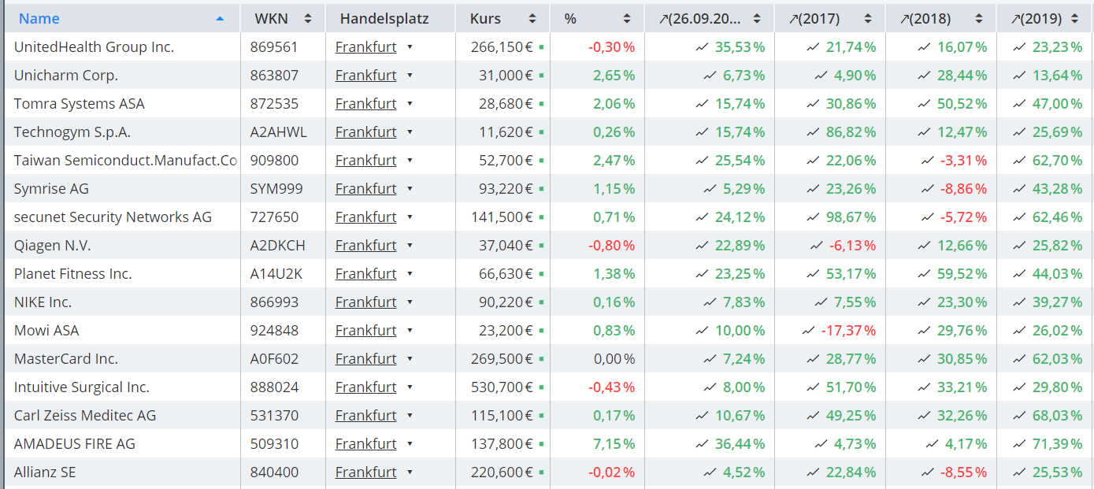This screenshot has width=1094, height=489.
Task: Click trend icon beside Planet Fitness 59,52%
Action: click(924, 274)
